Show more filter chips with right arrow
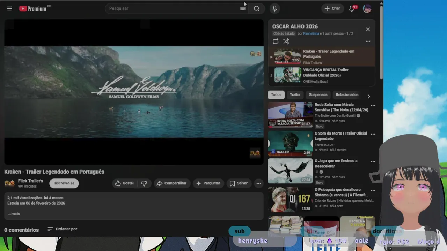 pos(368,96)
